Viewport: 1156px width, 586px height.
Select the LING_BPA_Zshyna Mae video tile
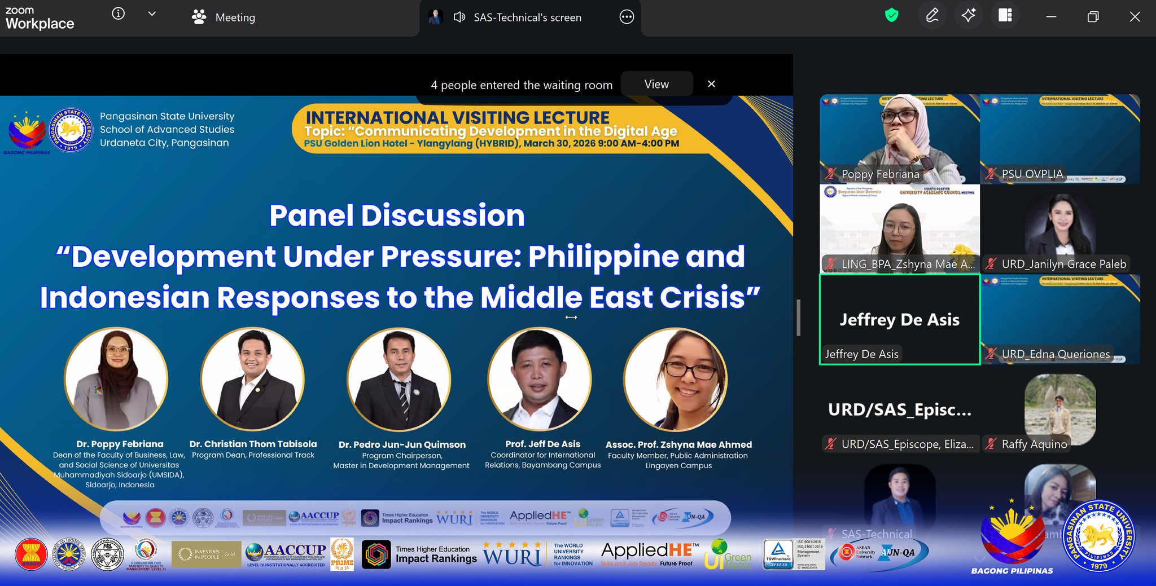tap(899, 228)
